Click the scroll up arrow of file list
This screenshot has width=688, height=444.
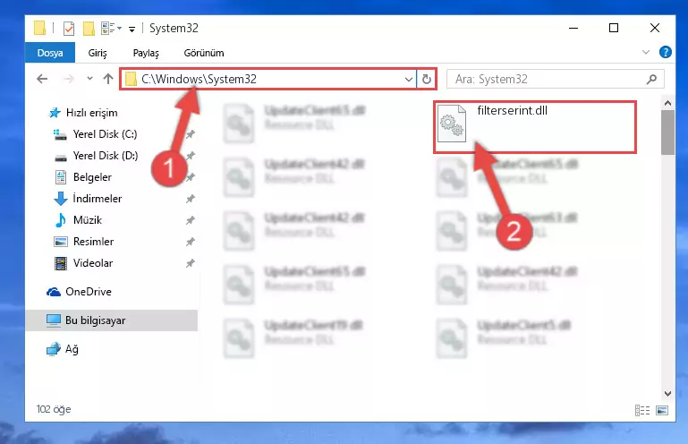point(667,104)
